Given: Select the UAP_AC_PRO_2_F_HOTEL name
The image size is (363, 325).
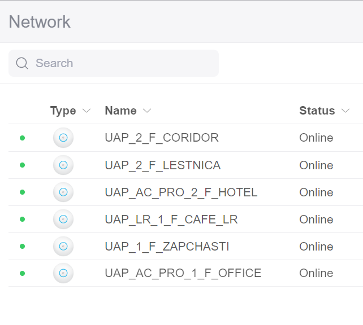Looking at the screenshot, I should [x=181, y=192].
